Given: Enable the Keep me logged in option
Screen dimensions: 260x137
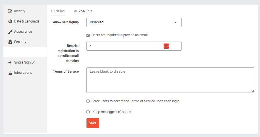Looking at the screenshot, I should click(x=88, y=112).
